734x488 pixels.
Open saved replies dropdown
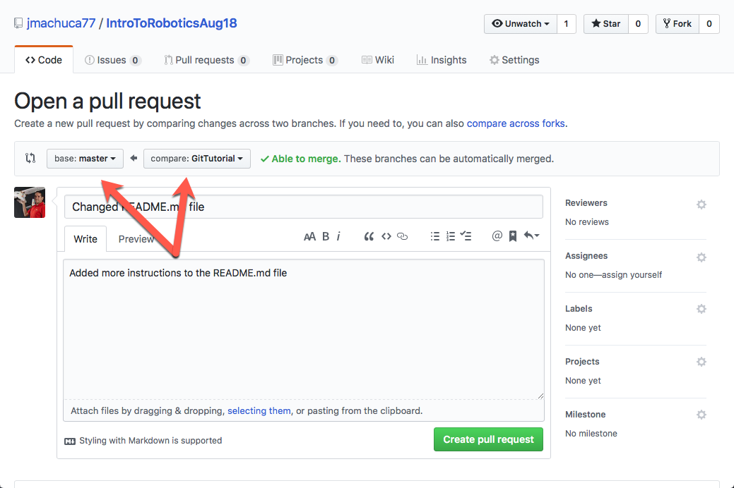[532, 236]
